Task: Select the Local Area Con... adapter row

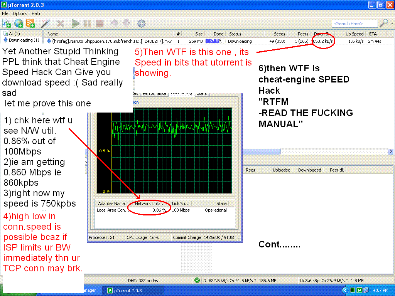Action: click(164, 210)
